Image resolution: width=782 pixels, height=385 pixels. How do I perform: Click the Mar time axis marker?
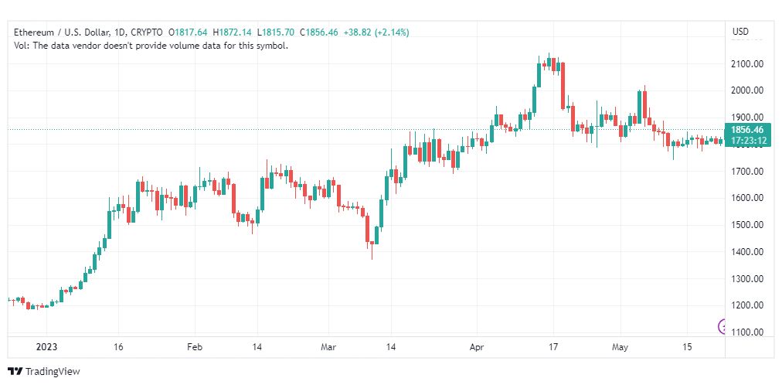coord(329,347)
